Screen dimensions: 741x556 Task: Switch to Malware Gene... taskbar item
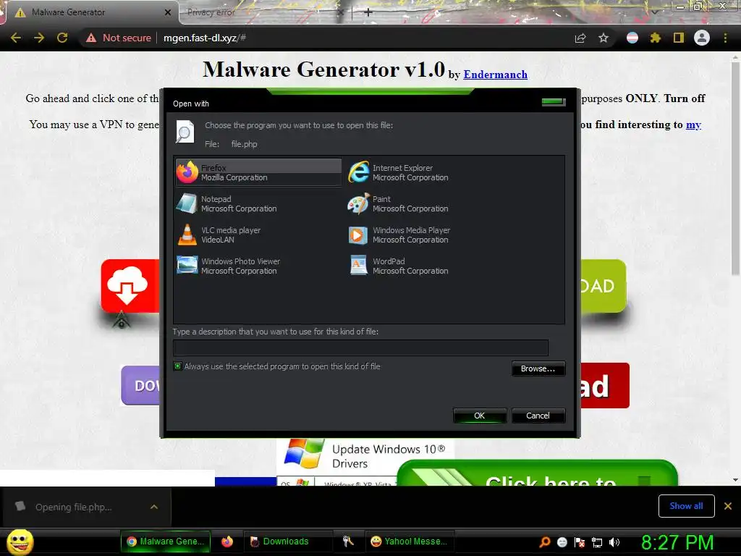(166, 542)
